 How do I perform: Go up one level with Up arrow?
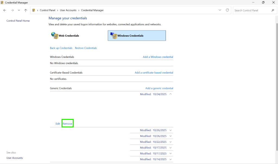pos(26,10)
